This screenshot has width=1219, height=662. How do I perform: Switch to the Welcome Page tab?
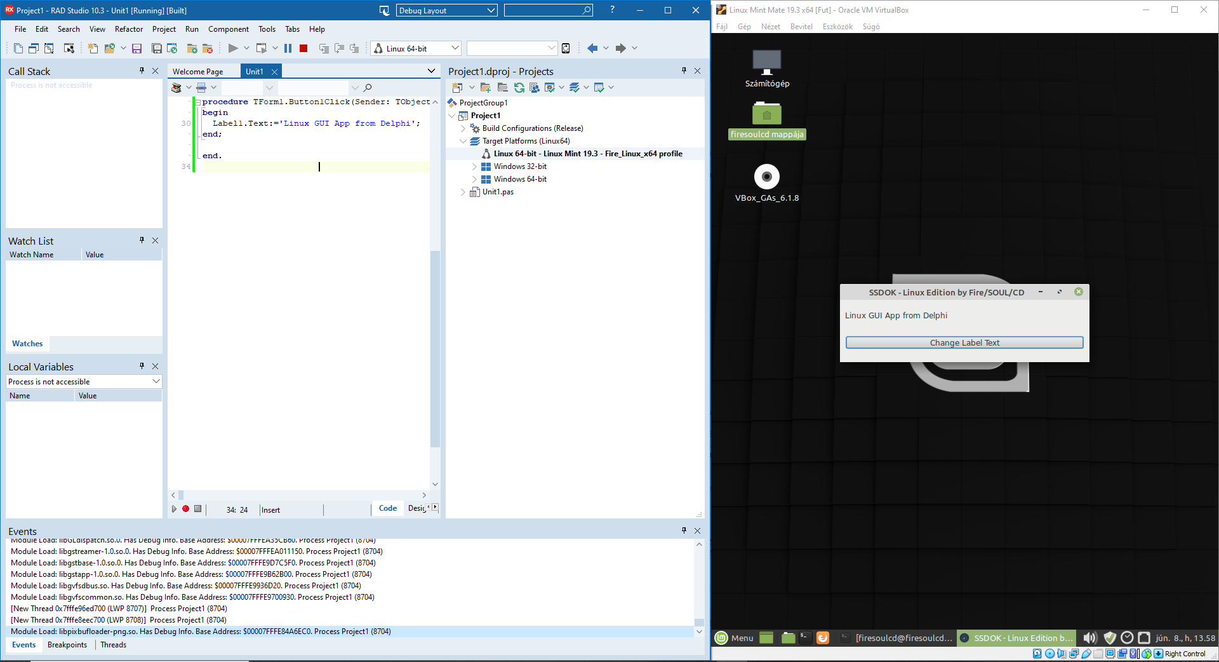click(198, 72)
